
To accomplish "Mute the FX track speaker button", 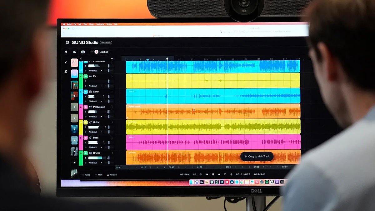I will pyautogui.click(x=86, y=76).
